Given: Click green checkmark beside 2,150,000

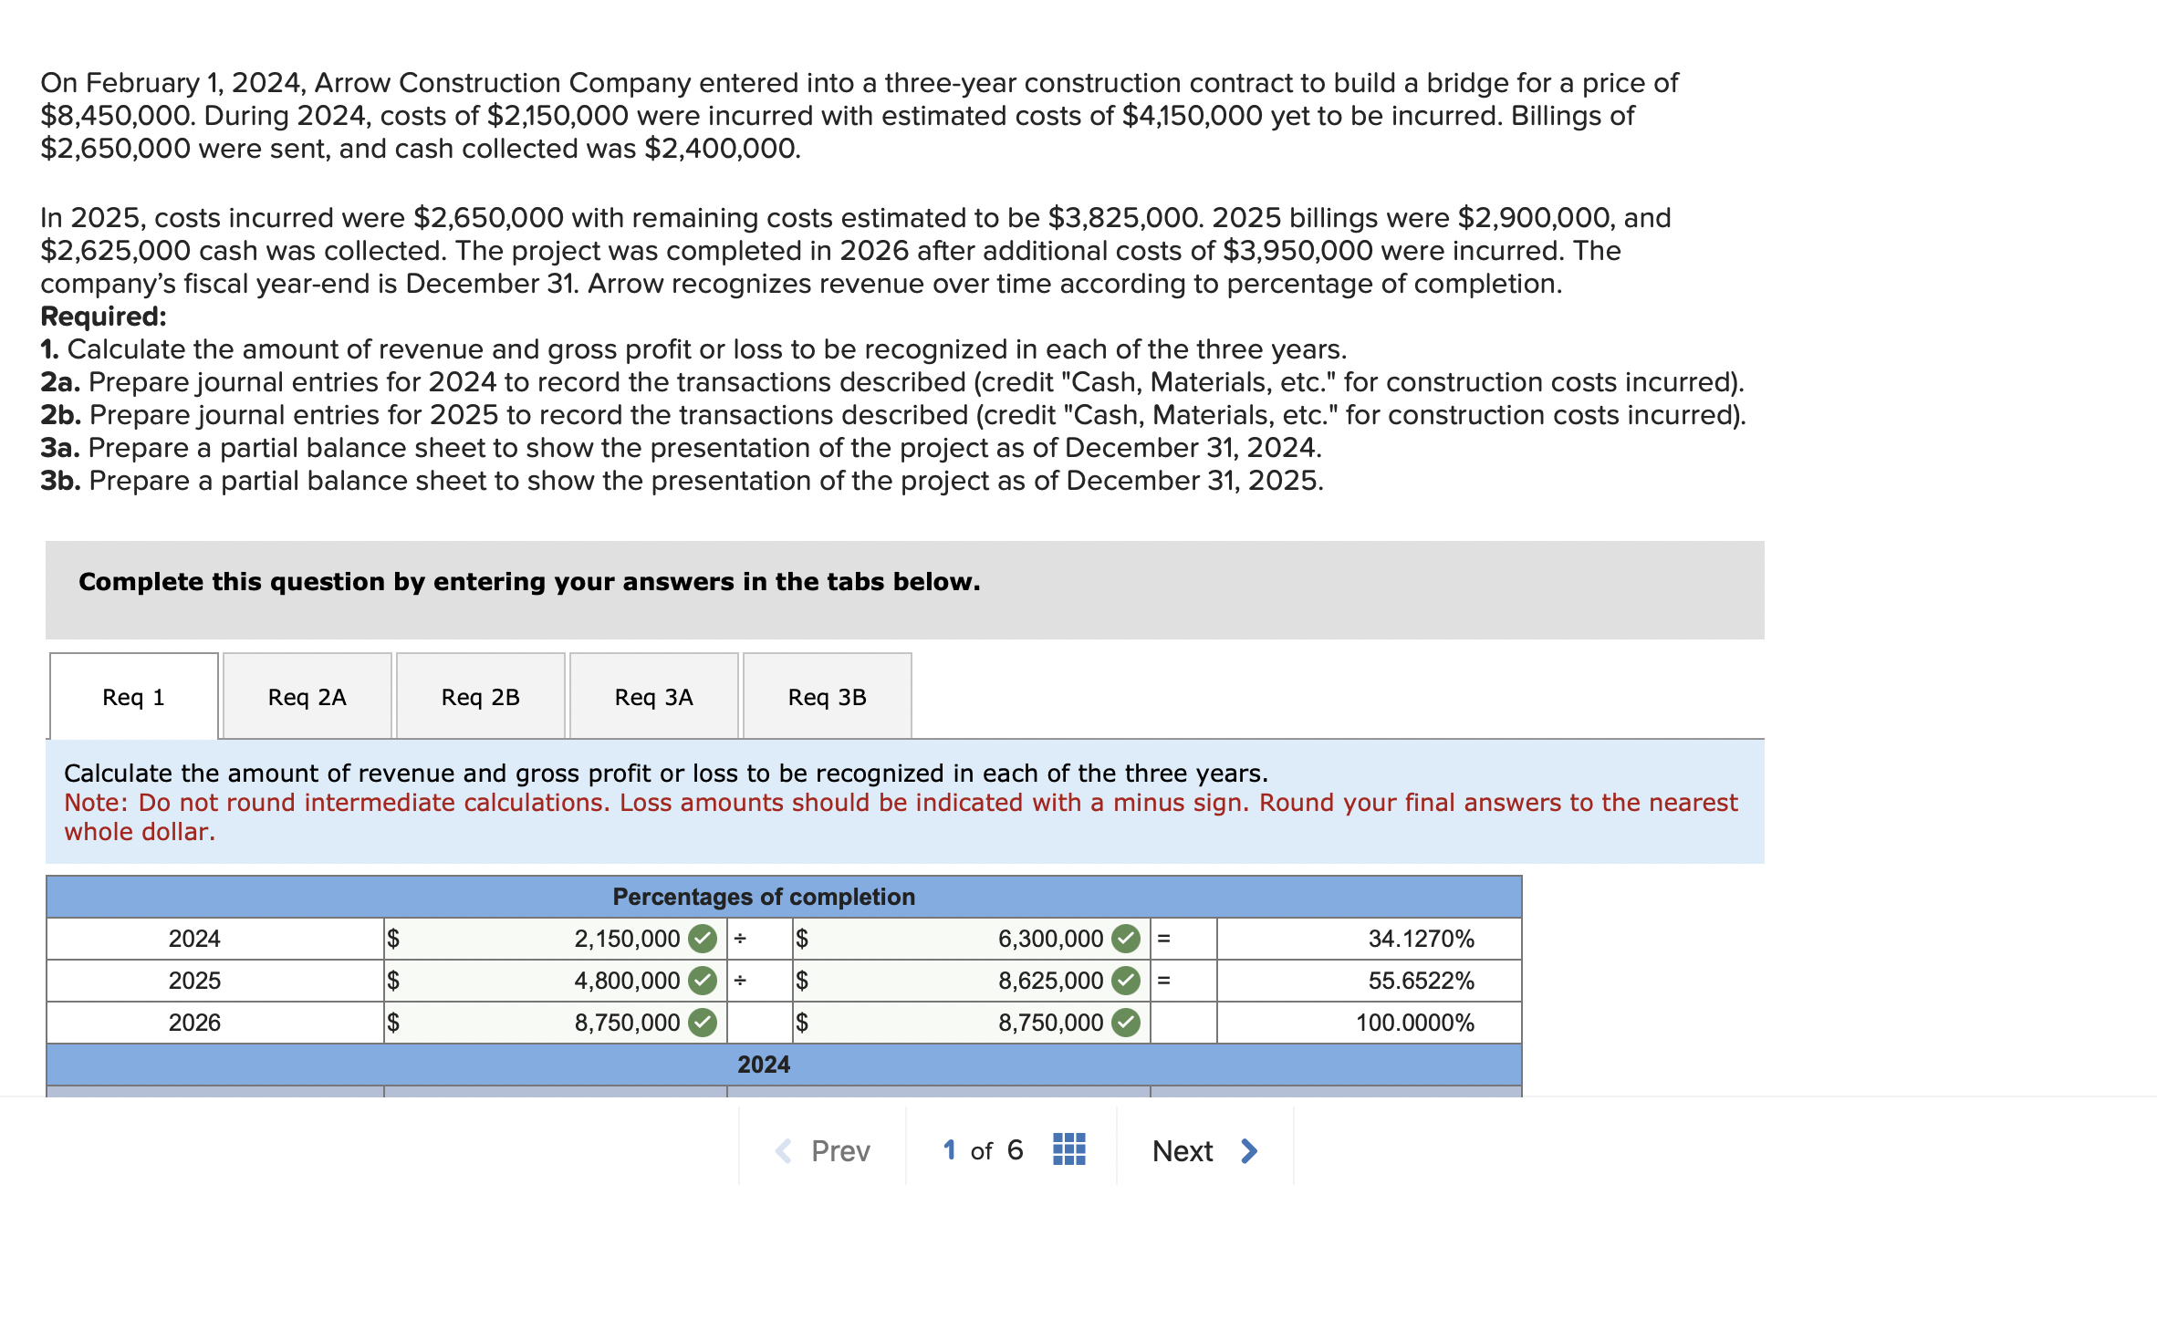Looking at the screenshot, I should click(x=703, y=938).
